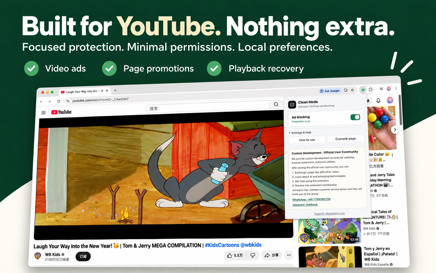Open the Chrome extensions puzzle icon
436x273 pixels.
[x=371, y=90]
